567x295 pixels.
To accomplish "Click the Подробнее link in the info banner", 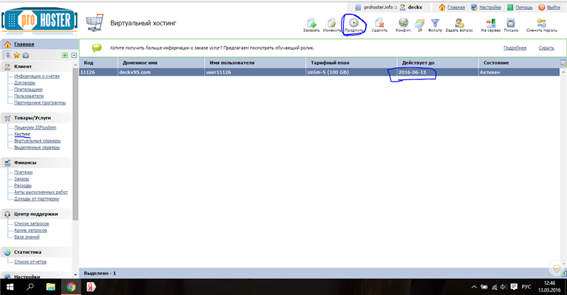I will point(515,48).
